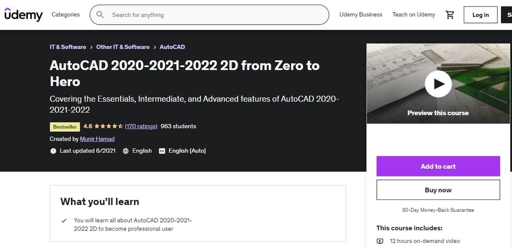This screenshot has width=512, height=248.
Task: Click the Buy now button
Action: point(438,190)
